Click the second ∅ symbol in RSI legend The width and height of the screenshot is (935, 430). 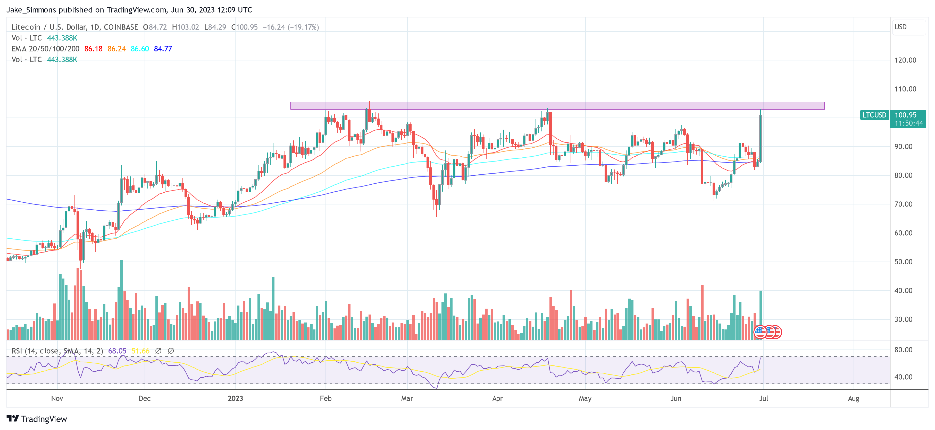click(171, 351)
